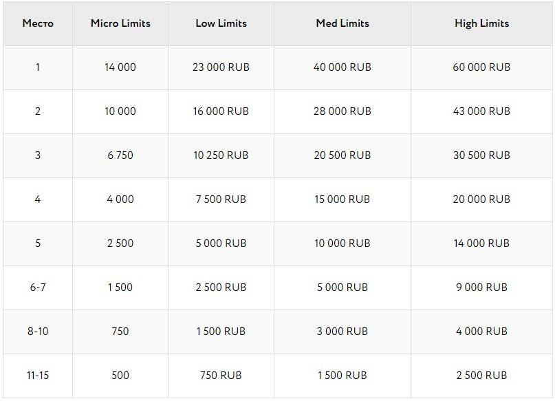The height and width of the screenshot is (401, 555).
Task: Click the Micro Limits column header
Action: click(120, 23)
